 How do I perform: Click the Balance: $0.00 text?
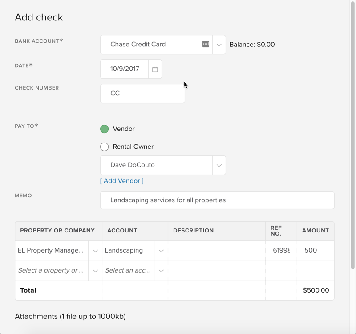point(252,44)
